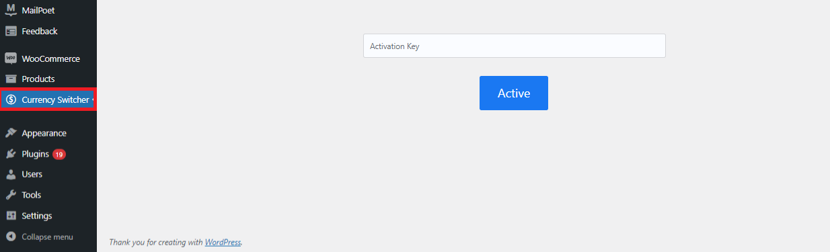Image resolution: width=830 pixels, height=252 pixels.
Task: Click the blue Active button
Action: tap(514, 93)
